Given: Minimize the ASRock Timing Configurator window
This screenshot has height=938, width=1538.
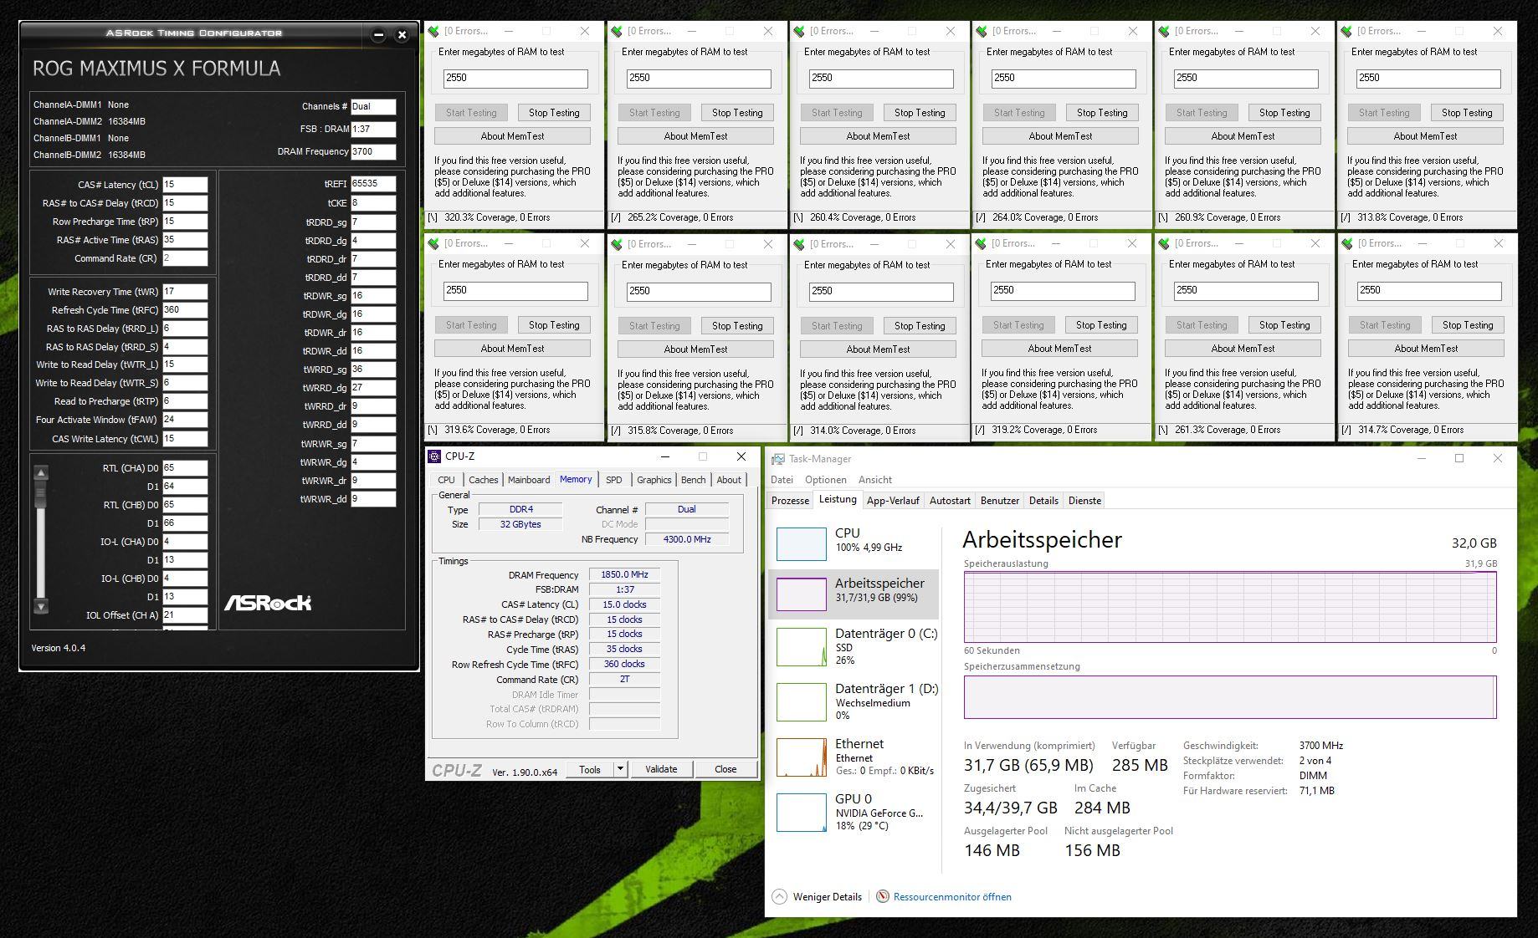Looking at the screenshot, I should (x=378, y=34).
